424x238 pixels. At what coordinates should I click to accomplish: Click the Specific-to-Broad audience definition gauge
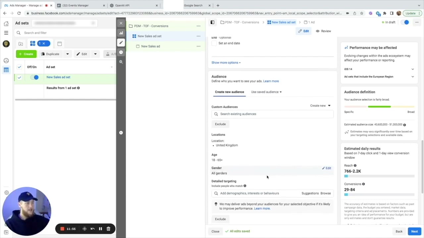pyautogui.click(x=379, y=106)
